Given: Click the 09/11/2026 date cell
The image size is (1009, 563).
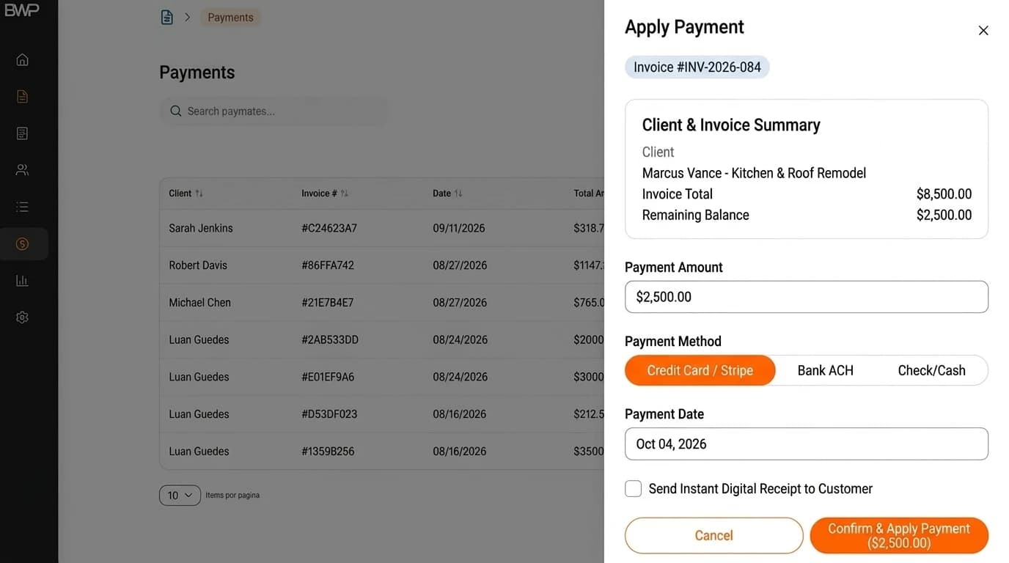Looking at the screenshot, I should [x=459, y=228].
